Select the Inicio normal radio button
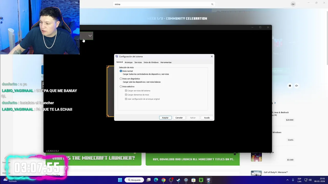 [x=121, y=71]
